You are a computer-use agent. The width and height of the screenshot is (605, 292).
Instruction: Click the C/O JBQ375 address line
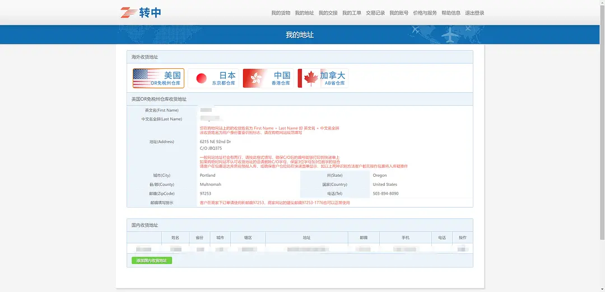point(211,149)
